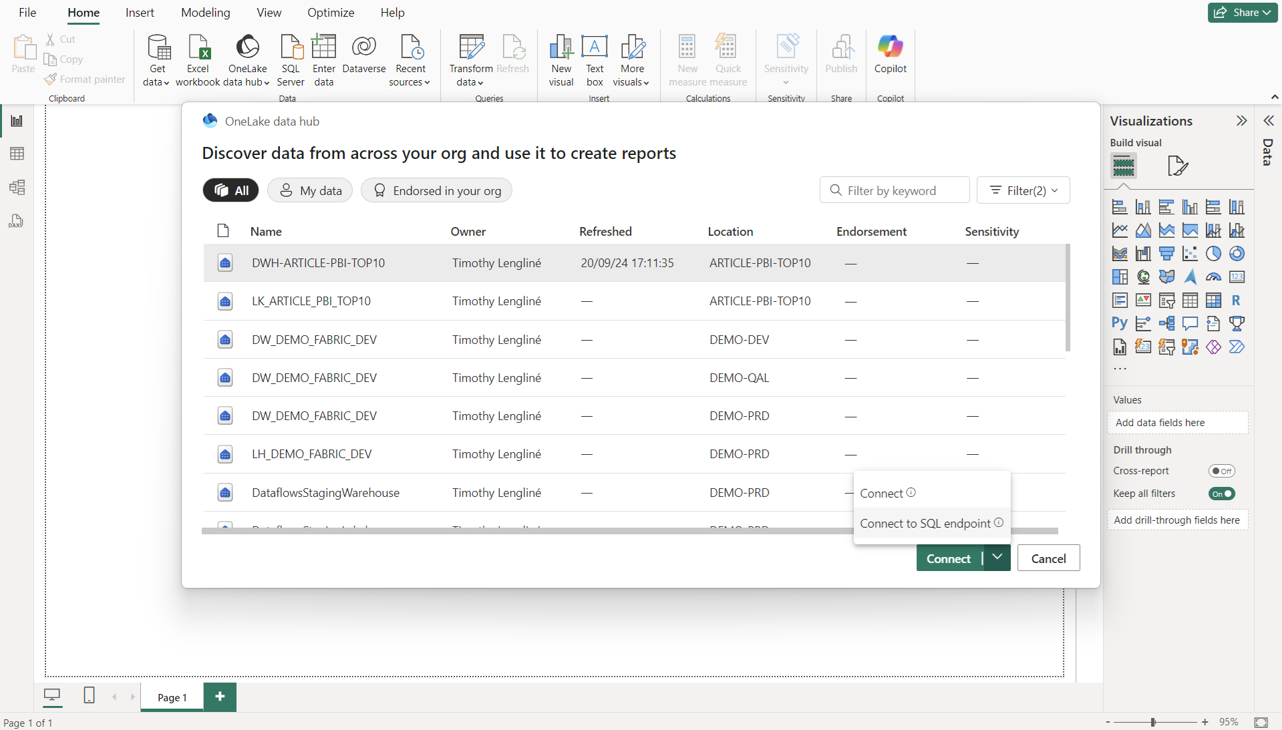1282x730 pixels.
Task: Open Report view in left sidebar
Action: tap(17, 121)
